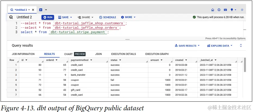Screen dimensions: 253x112
Task: Open _batched_at column header menu arrow
Action: point(215,60)
